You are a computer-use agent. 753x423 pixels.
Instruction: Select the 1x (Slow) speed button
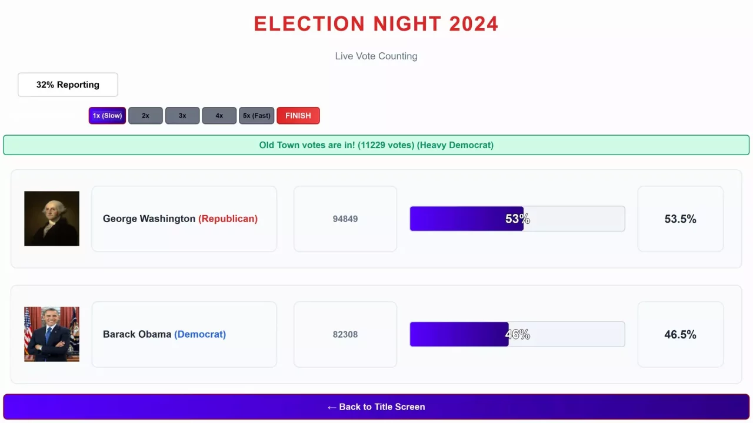point(106,115)
